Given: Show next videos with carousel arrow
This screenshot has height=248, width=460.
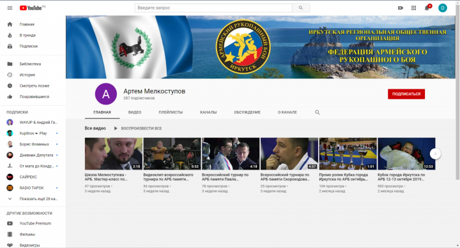Looking at the screenshot, I should point(435,154).
